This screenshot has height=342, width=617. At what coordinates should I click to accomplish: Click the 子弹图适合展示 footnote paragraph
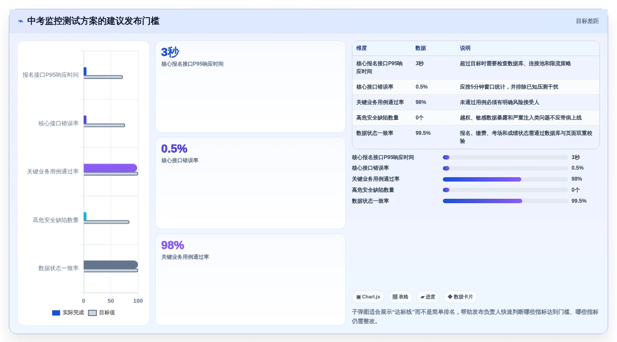[475, 316]
